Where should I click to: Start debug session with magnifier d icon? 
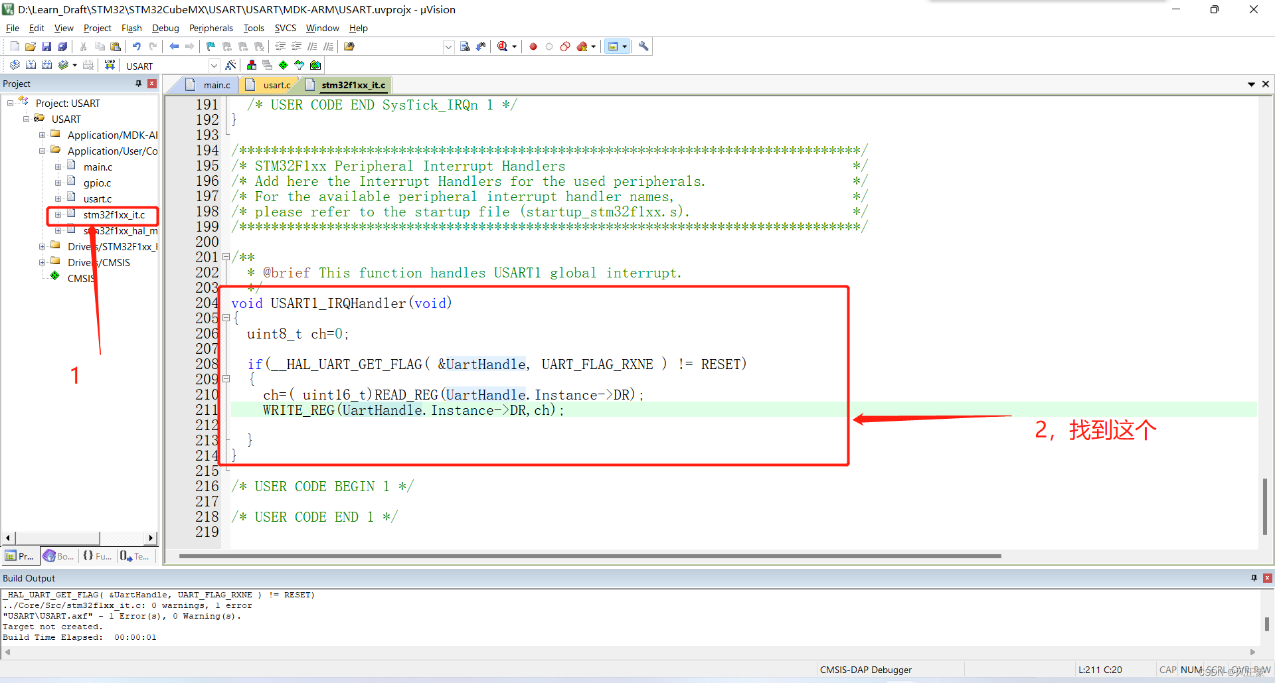pos(503,46)
